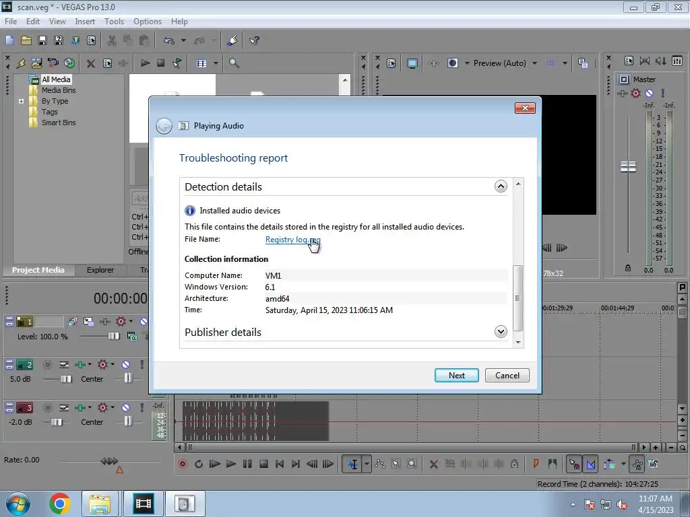690x517 pixels.
Task: Select the Envelope edit tool
Action: (x=380, y=464)
